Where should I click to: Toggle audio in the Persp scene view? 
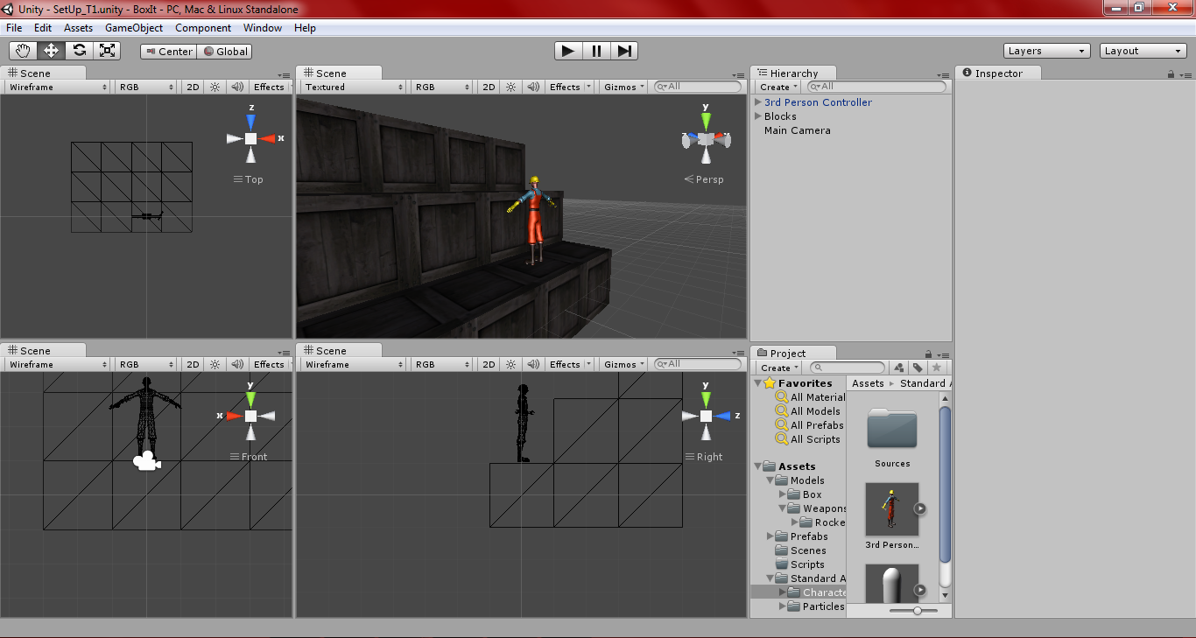coord(532,87)
